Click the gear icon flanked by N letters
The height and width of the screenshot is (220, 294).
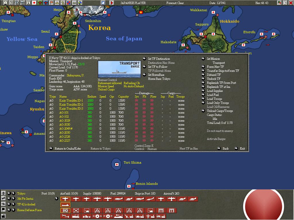coord(97,216)
